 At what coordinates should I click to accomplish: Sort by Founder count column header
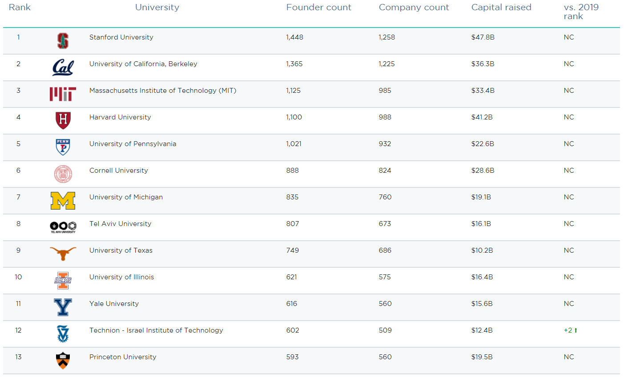coord(318,7)
